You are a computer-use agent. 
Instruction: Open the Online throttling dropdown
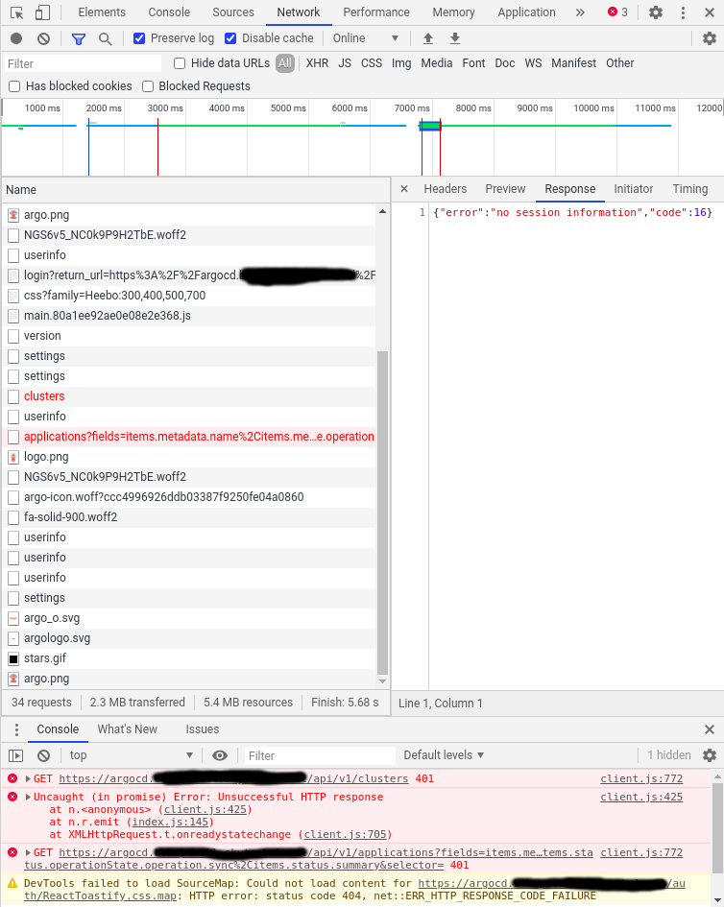(x=365, y=38)
